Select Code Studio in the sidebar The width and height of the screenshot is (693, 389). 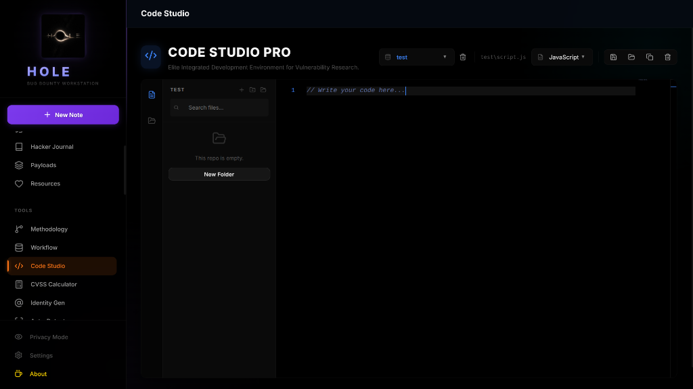pos(62,266)
